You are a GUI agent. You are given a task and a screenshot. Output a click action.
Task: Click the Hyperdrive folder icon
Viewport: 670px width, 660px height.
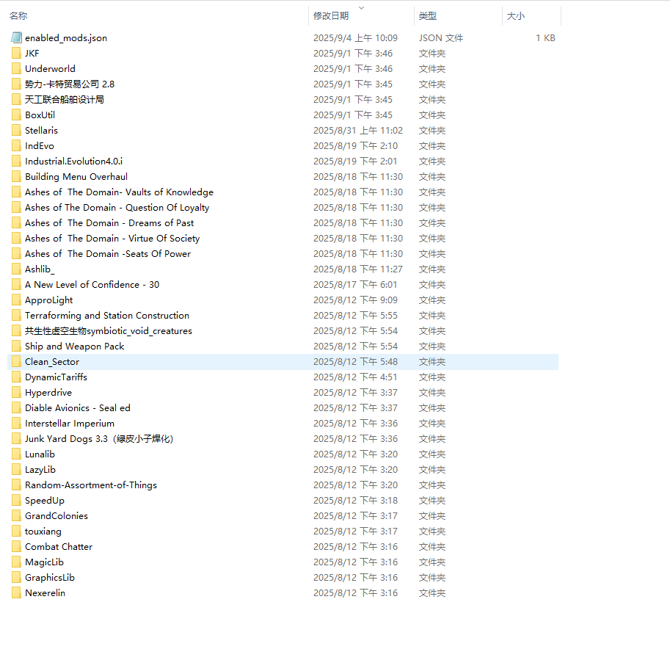click(17, 392)
